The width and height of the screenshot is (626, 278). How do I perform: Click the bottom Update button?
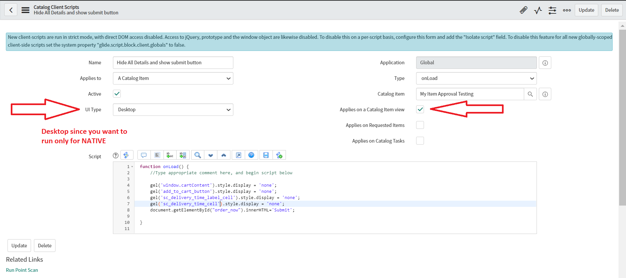(19, 246)
